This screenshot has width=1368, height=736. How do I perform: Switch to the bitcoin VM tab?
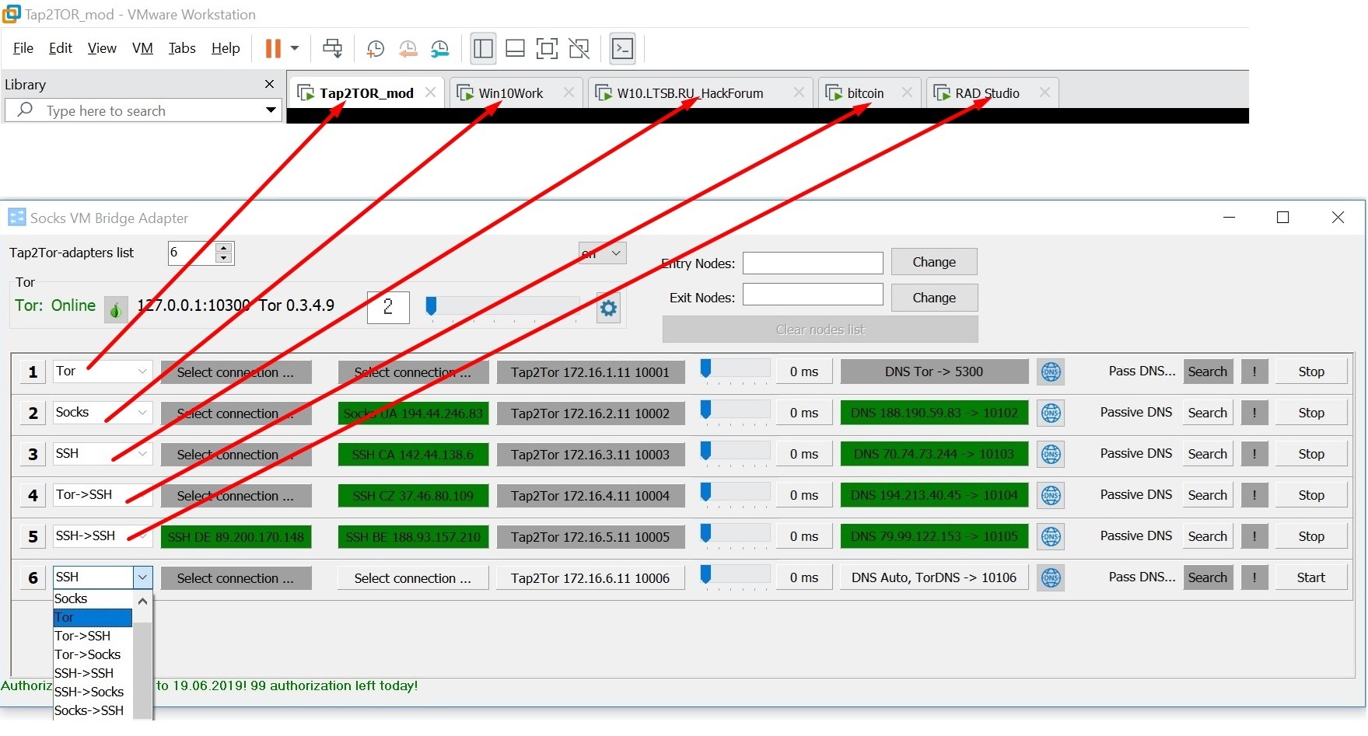[865, 93]
